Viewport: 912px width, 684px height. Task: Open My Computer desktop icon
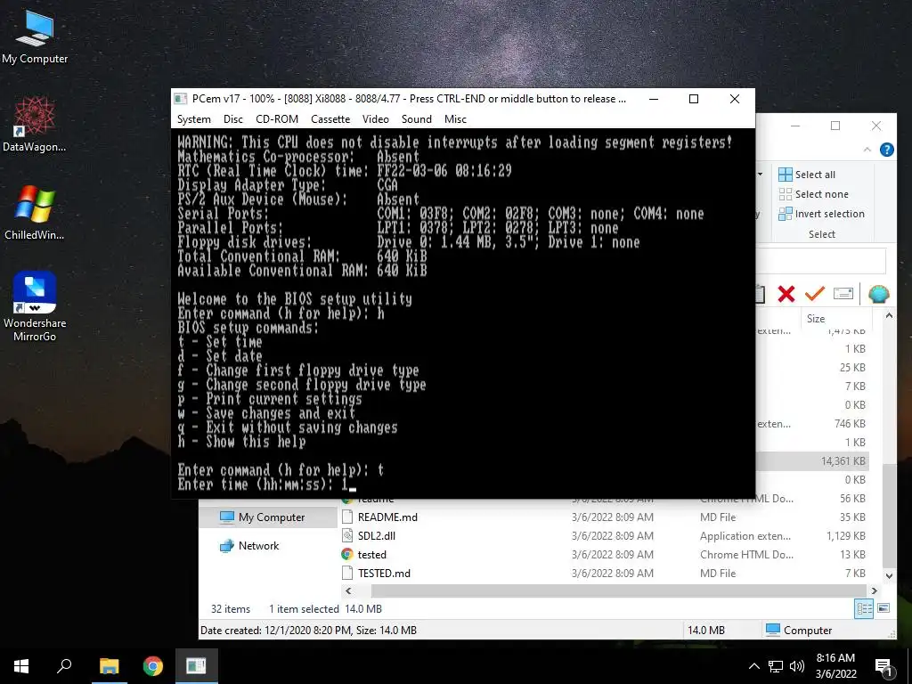[35, 37]
